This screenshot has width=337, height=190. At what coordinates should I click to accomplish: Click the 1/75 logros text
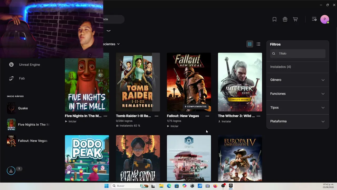click(174, 121)
